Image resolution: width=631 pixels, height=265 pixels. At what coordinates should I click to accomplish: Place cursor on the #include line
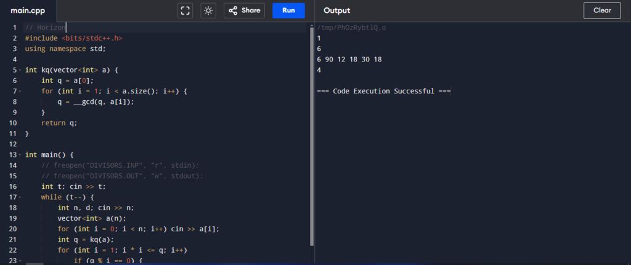[73, 38]
